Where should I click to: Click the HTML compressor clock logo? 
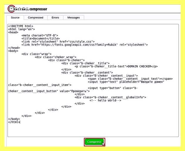pos(11,9)
